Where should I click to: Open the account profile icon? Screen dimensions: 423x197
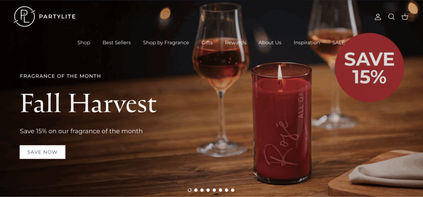click(x=378, y=17)
